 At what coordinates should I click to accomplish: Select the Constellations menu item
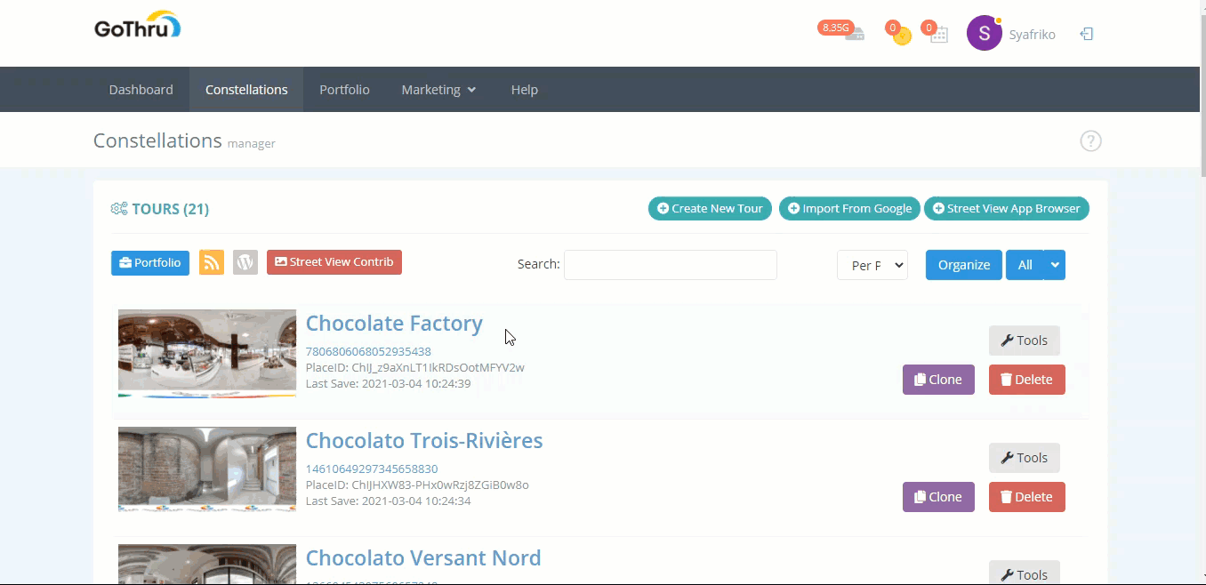246,90
